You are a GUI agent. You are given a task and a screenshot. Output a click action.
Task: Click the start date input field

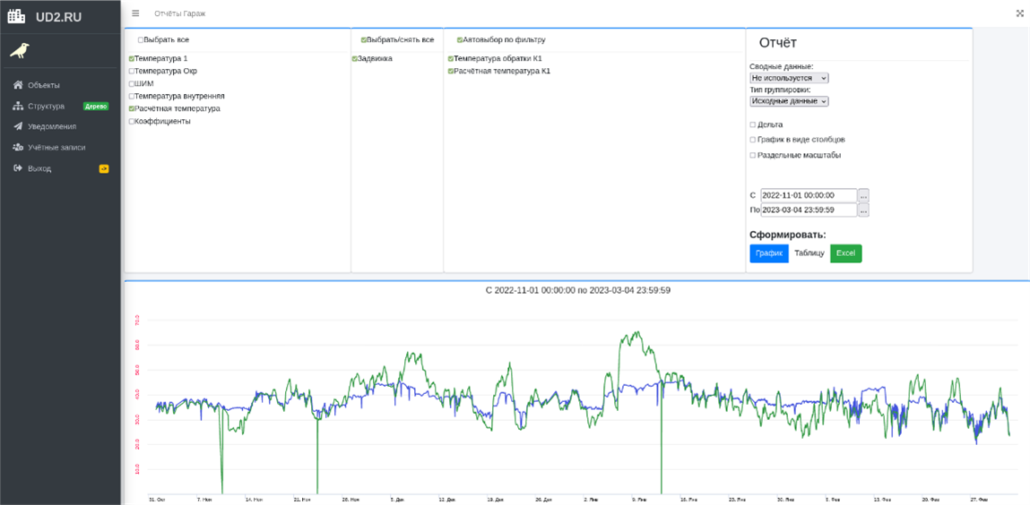809,195
